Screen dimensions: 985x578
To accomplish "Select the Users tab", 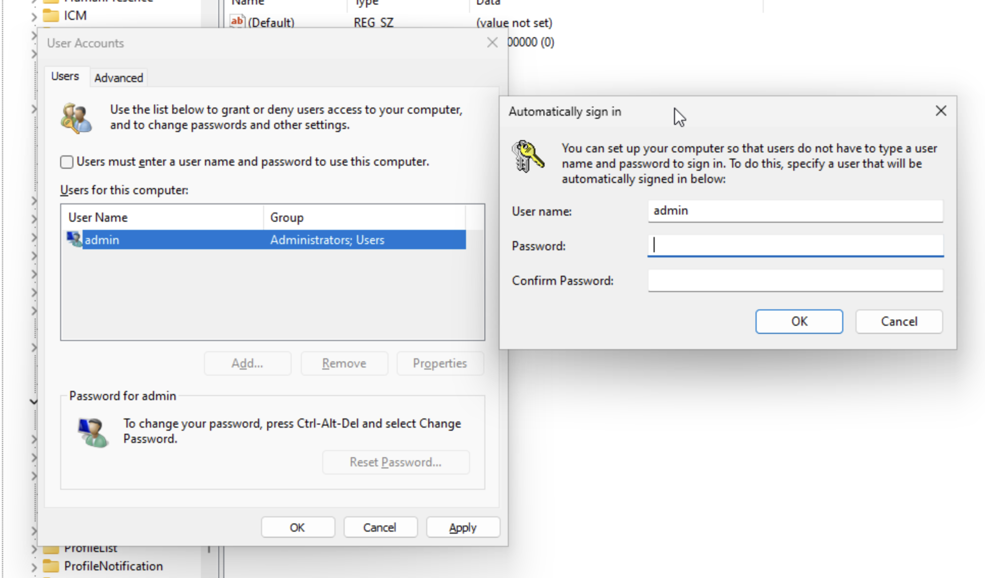I will [x=65, y=75].
